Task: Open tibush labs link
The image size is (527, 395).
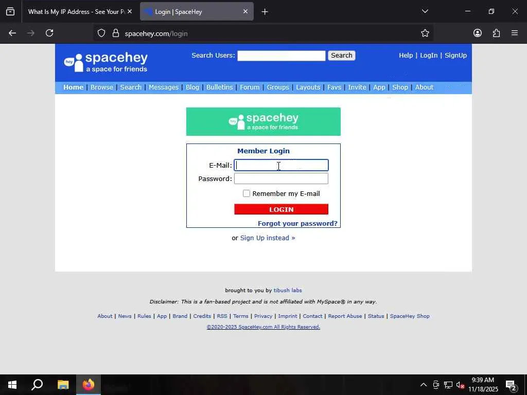Action: (288, 290)
